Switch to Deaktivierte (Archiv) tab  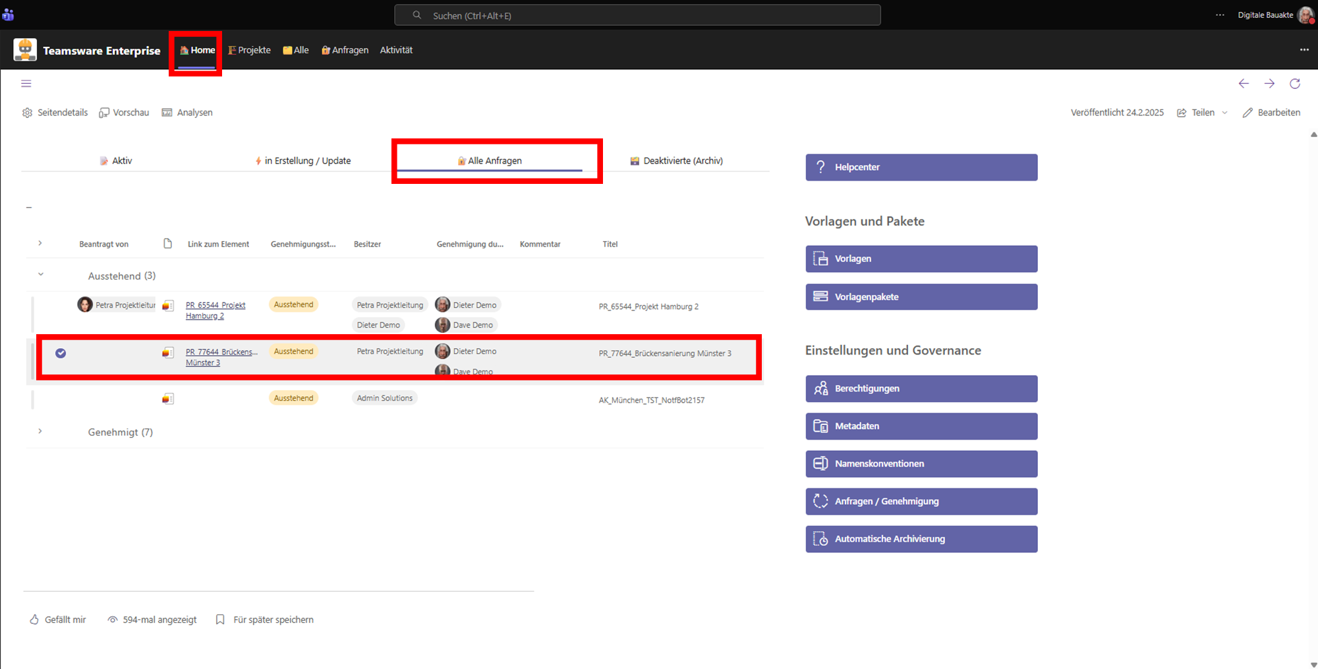pos(677,161)
